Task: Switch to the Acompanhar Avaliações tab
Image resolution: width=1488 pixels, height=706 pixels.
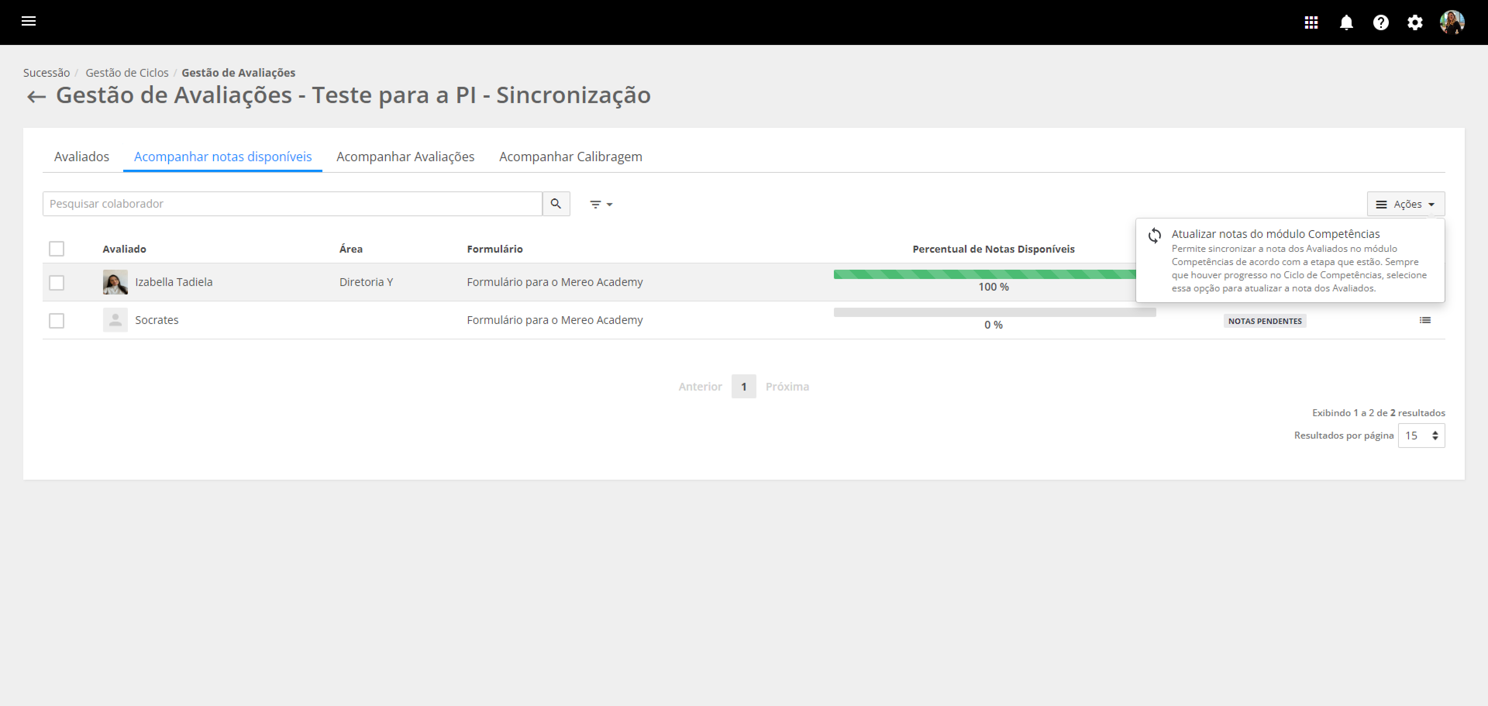Action: [405, 157]
